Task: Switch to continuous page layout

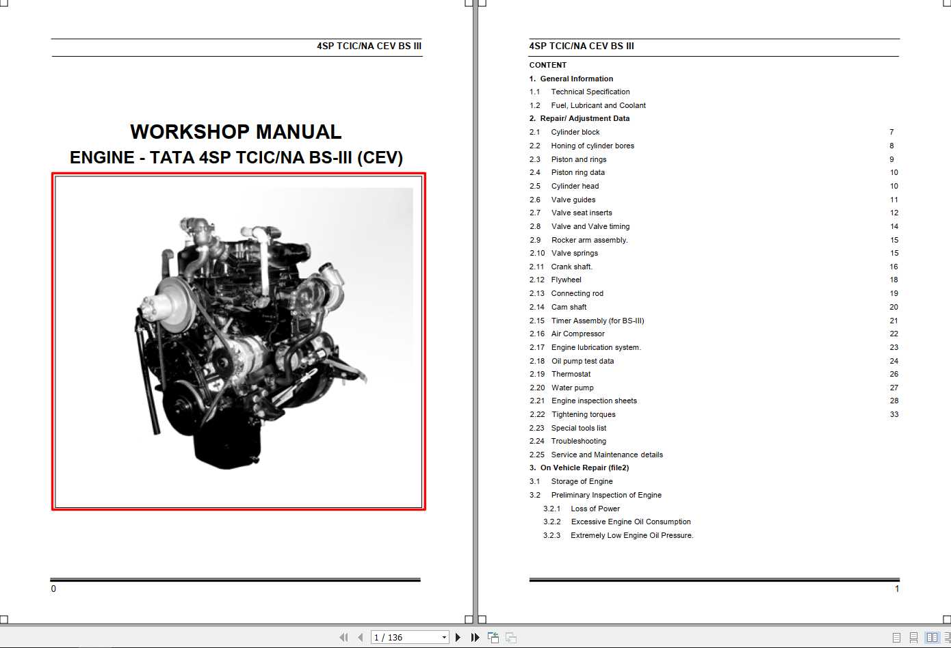Action: tap(914, 637)
